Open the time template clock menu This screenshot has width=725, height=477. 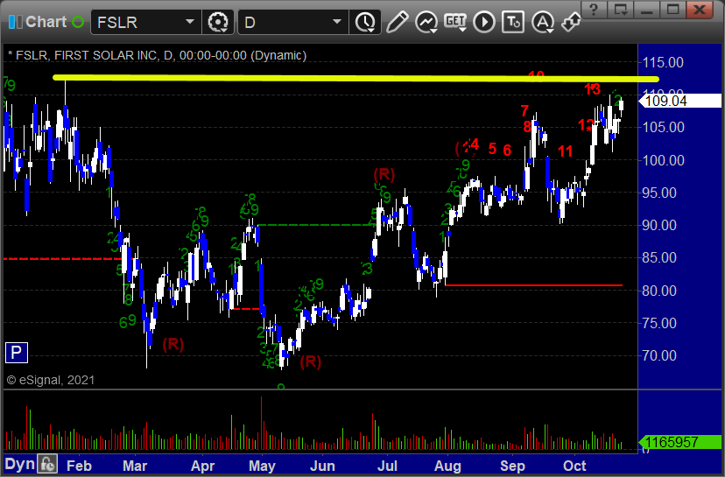click(365, 22)
